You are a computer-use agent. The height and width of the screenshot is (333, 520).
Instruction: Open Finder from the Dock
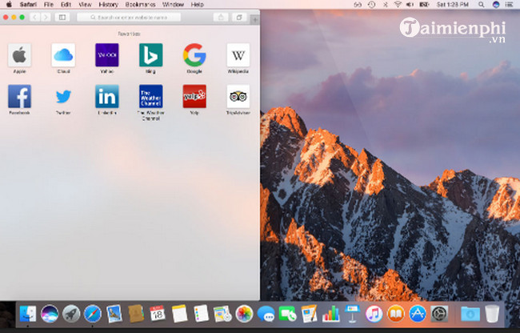[x=28, y=314]
